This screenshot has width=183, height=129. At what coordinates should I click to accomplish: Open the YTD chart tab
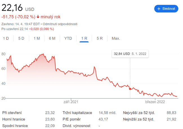click(68, 38)
